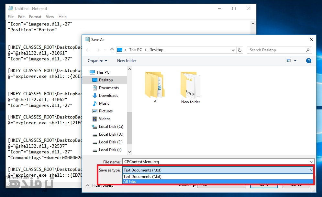Image resolution: width=322 pixels, height=197 pixels.
Task: Open the Notepad Format menu
Action: (x=35, y=17)
